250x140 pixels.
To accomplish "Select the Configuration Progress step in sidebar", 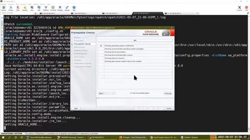I will (x=82, y=63).
